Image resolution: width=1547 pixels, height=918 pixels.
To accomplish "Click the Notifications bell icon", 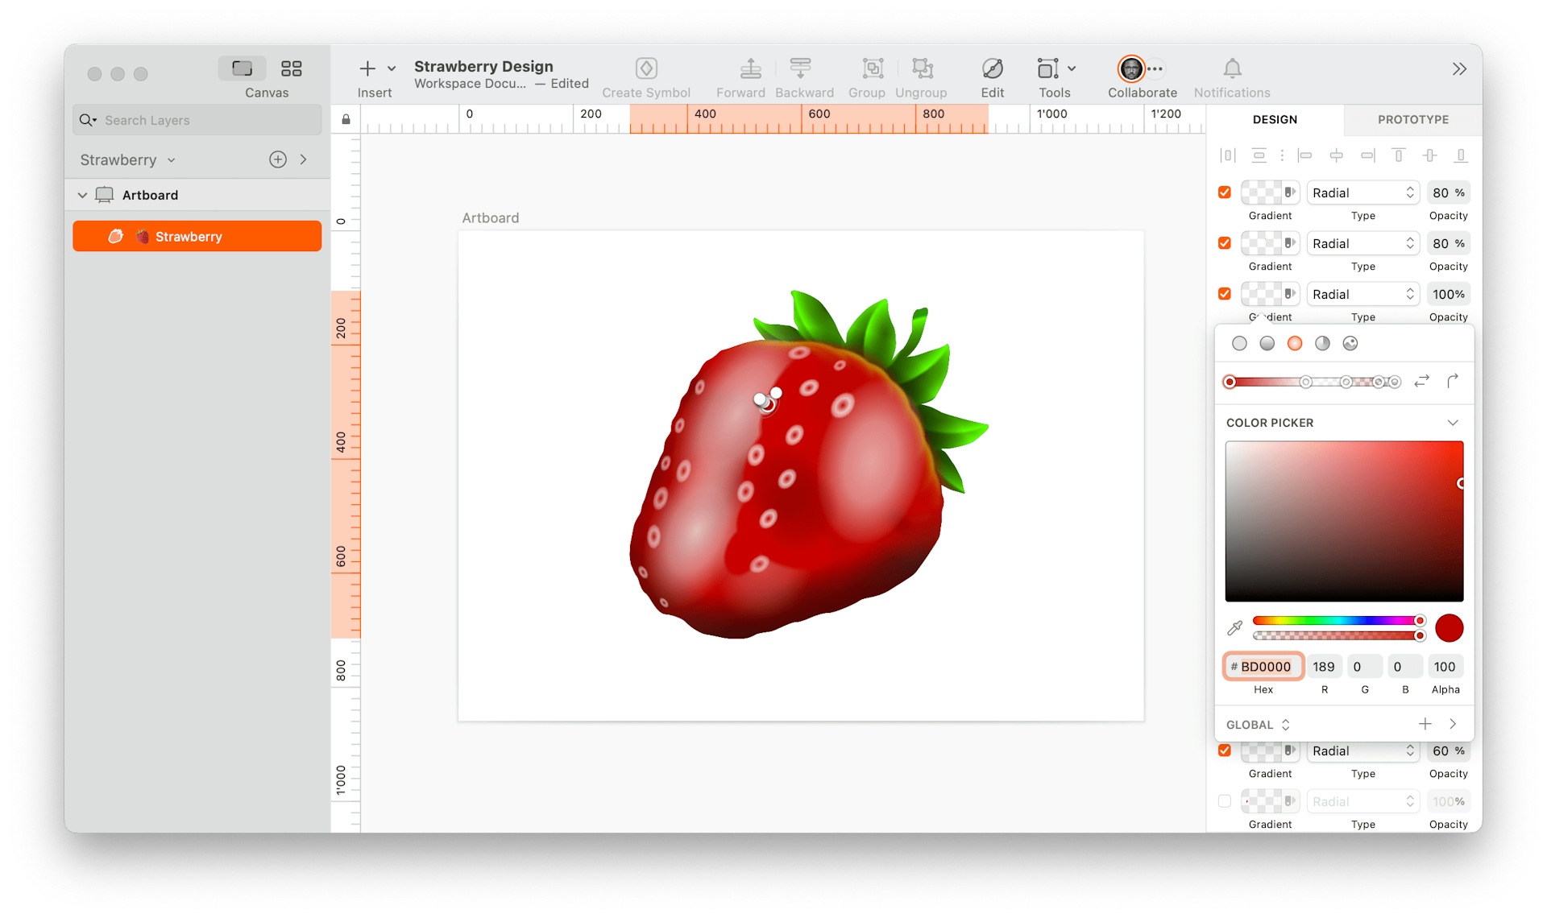I will 1232,68.
